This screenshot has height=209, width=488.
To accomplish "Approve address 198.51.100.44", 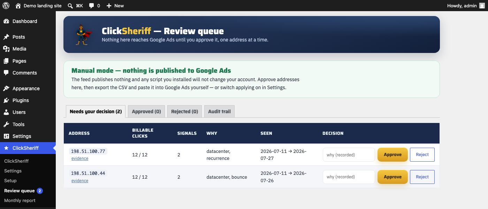I will point(392,177).
